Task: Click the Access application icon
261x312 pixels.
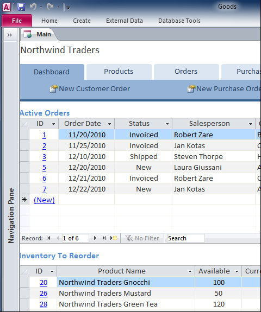Action: [x=7, y=7]
